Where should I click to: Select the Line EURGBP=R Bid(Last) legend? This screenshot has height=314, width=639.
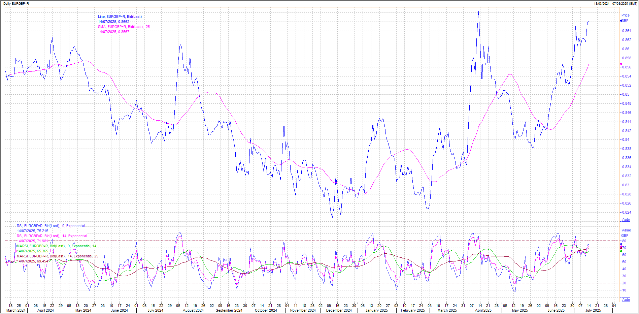pyautogui.click(x=120, y=17)
